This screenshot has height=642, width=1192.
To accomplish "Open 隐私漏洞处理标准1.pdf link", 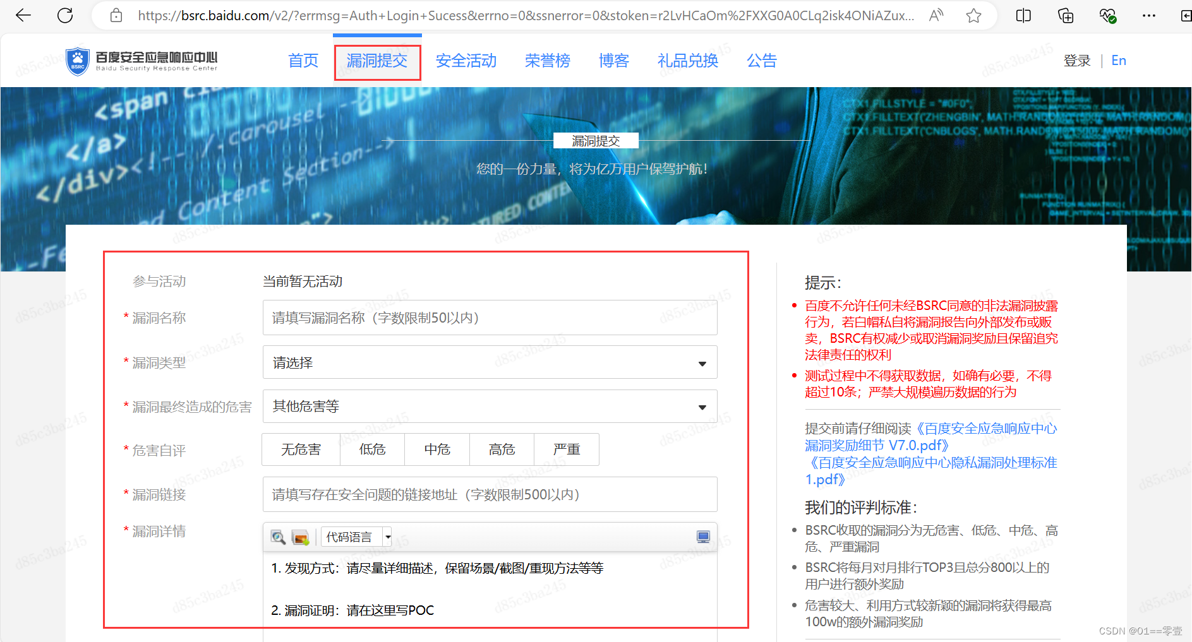I will [931, 471].
